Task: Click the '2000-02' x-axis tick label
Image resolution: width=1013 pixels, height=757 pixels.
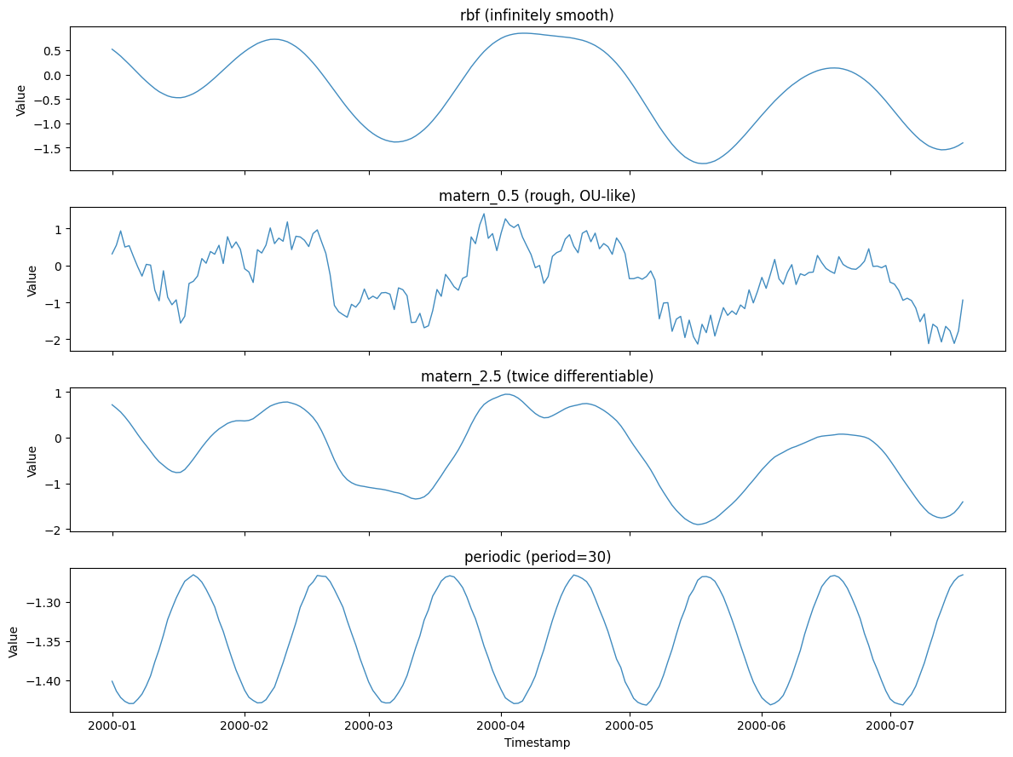Action: (245, 725)
